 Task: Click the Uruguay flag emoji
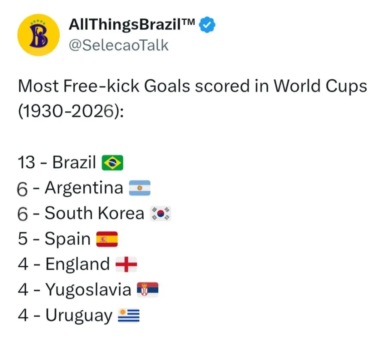tap(129, 315)
